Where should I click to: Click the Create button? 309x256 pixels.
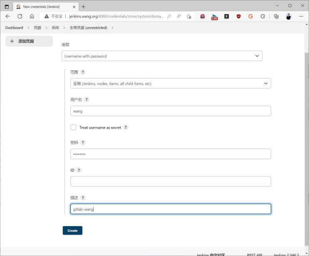[x=72, y=231]
